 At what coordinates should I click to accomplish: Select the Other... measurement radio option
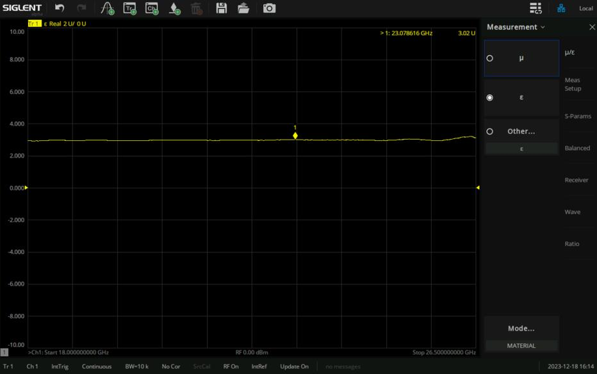pos(490,131)
